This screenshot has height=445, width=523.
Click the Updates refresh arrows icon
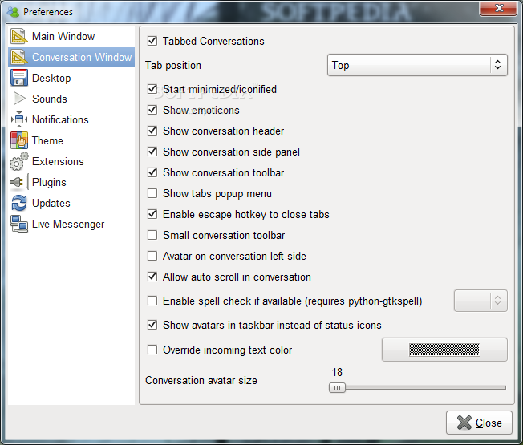(19, 203)
